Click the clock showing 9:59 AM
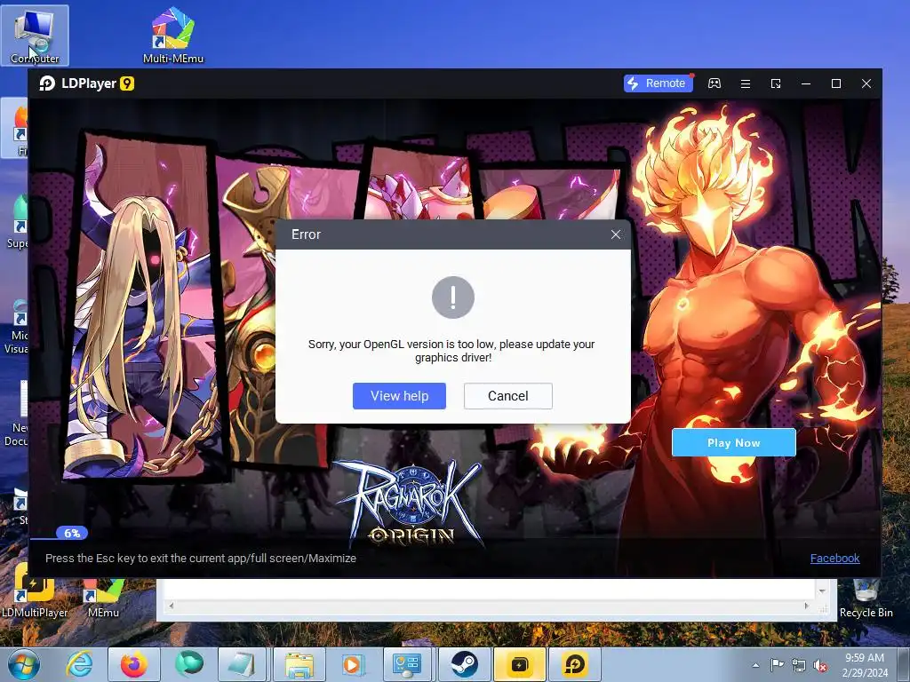 [x=865, y=665]
